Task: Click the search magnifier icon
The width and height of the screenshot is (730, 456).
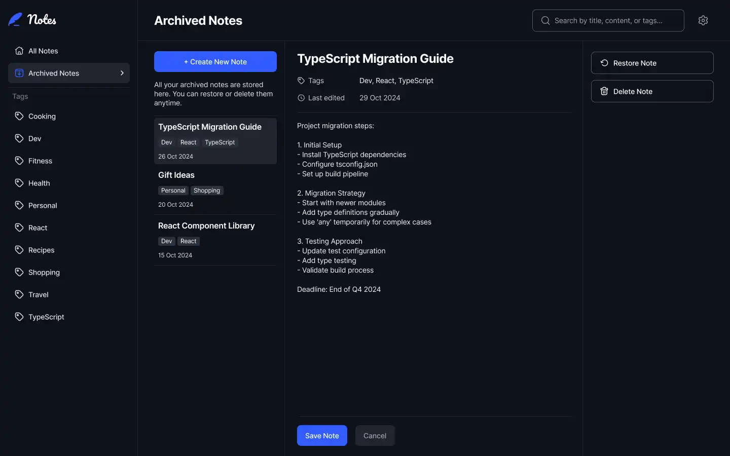Action: coord(545,20)
